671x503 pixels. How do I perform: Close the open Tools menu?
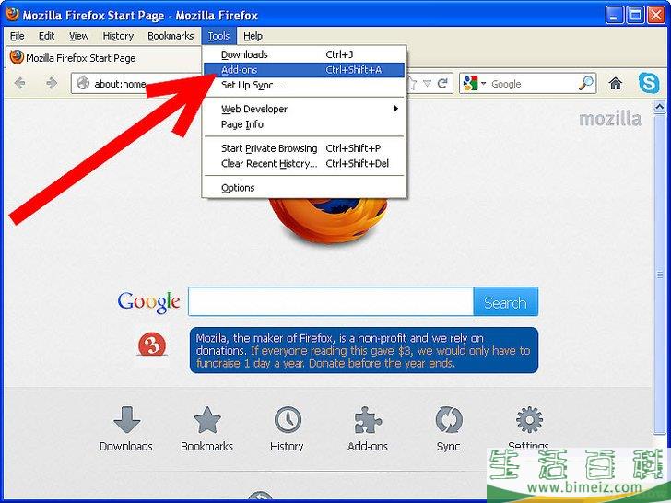click(218, 36)
